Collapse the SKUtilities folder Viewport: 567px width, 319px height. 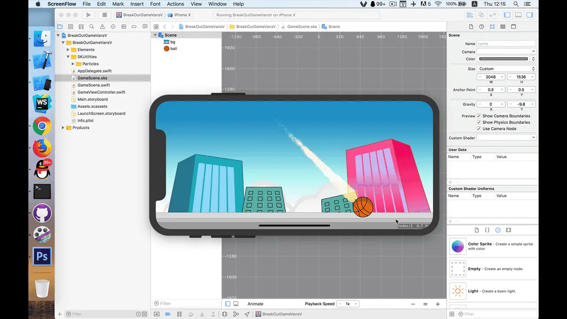68,57
